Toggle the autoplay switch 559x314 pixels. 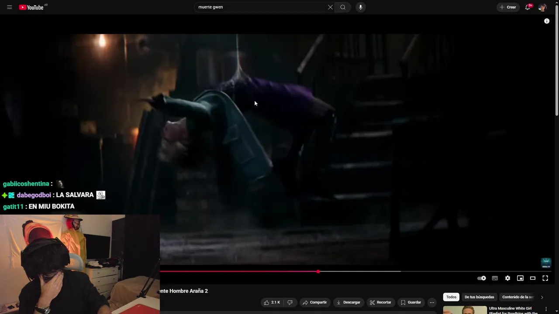tap(481, 278)
